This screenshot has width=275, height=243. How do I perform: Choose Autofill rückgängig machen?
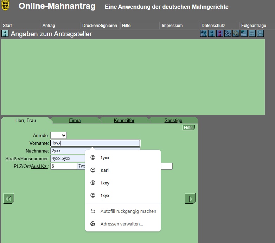pos(128,211)
